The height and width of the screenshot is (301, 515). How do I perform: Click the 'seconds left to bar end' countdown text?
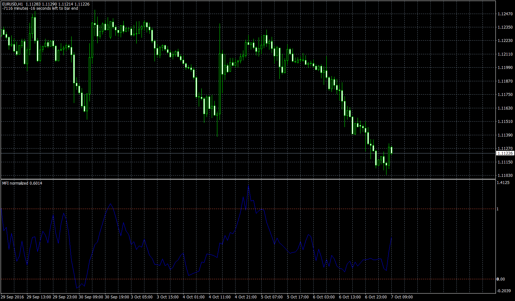pyautogui.click(x=57, y=8)
